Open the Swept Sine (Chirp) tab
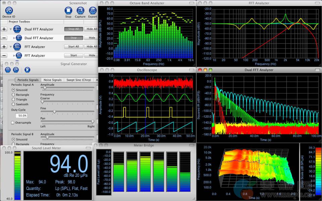 tap(78, 80)
